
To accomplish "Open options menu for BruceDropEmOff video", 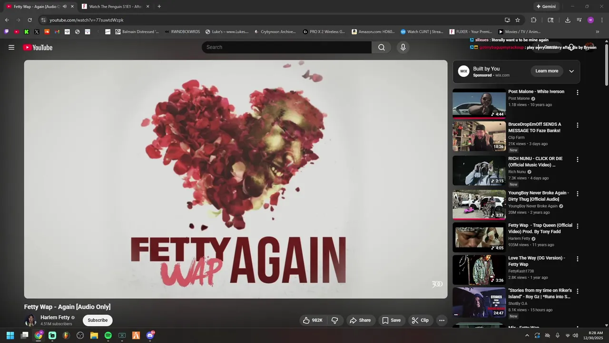I will tap(578, 125).
